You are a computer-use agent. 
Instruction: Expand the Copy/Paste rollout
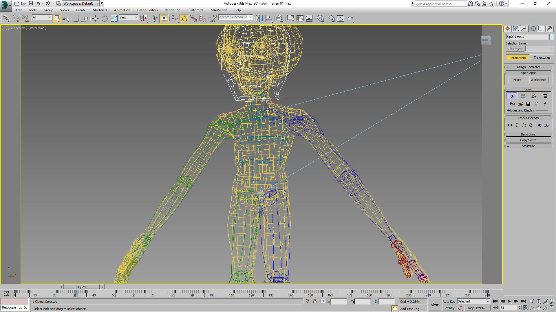tap(528, 140)
